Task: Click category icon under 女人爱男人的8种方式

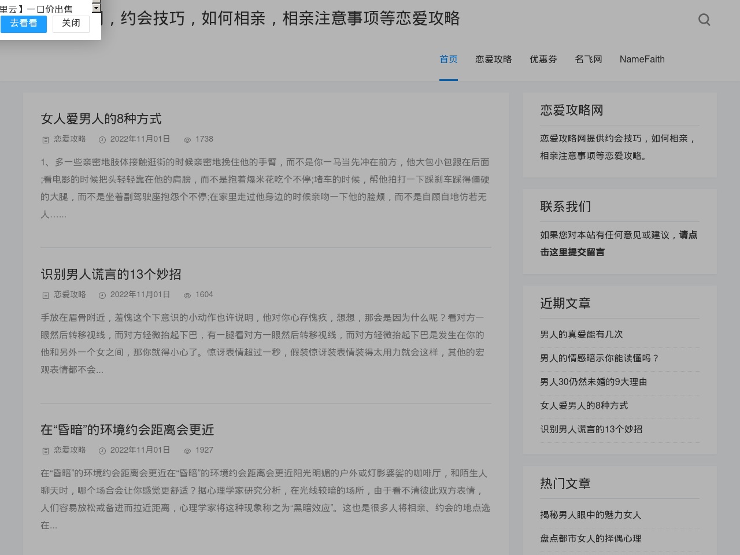Action: [x=46, y=140]
